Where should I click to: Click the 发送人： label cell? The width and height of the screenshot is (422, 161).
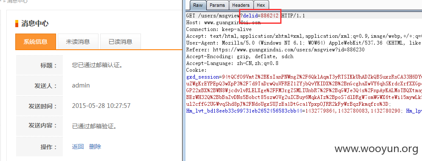coord(39,86)
